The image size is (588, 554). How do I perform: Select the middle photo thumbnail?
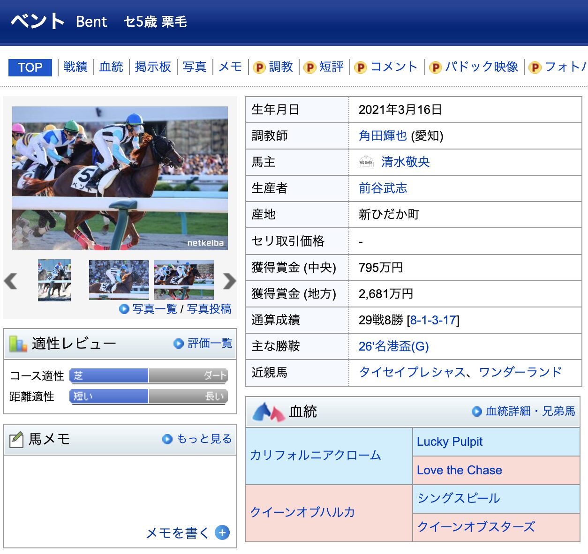click(119, 280)
